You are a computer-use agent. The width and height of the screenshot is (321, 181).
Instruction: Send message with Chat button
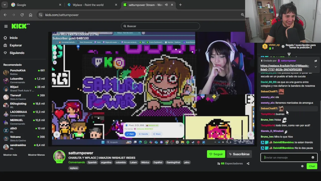(312, 166)
